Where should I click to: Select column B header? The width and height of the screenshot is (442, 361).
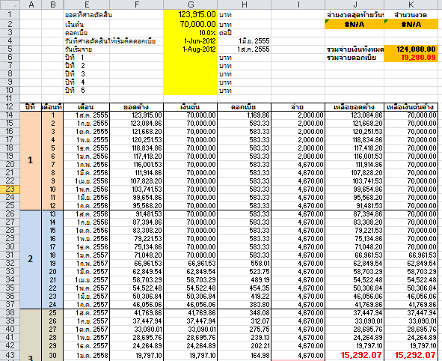(x=52, y=4)
